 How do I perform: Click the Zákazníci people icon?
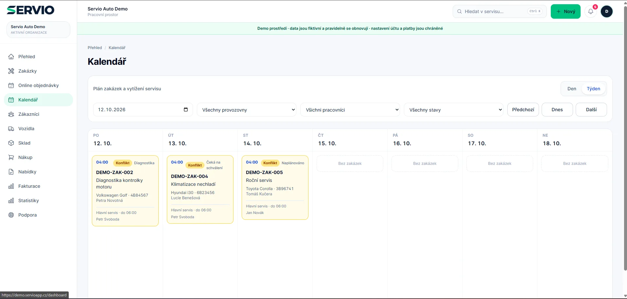click(x=11, y=114)
